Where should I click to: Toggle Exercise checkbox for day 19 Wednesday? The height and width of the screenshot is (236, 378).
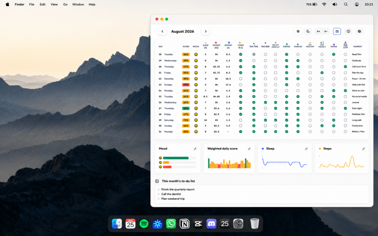pos(298,61)
